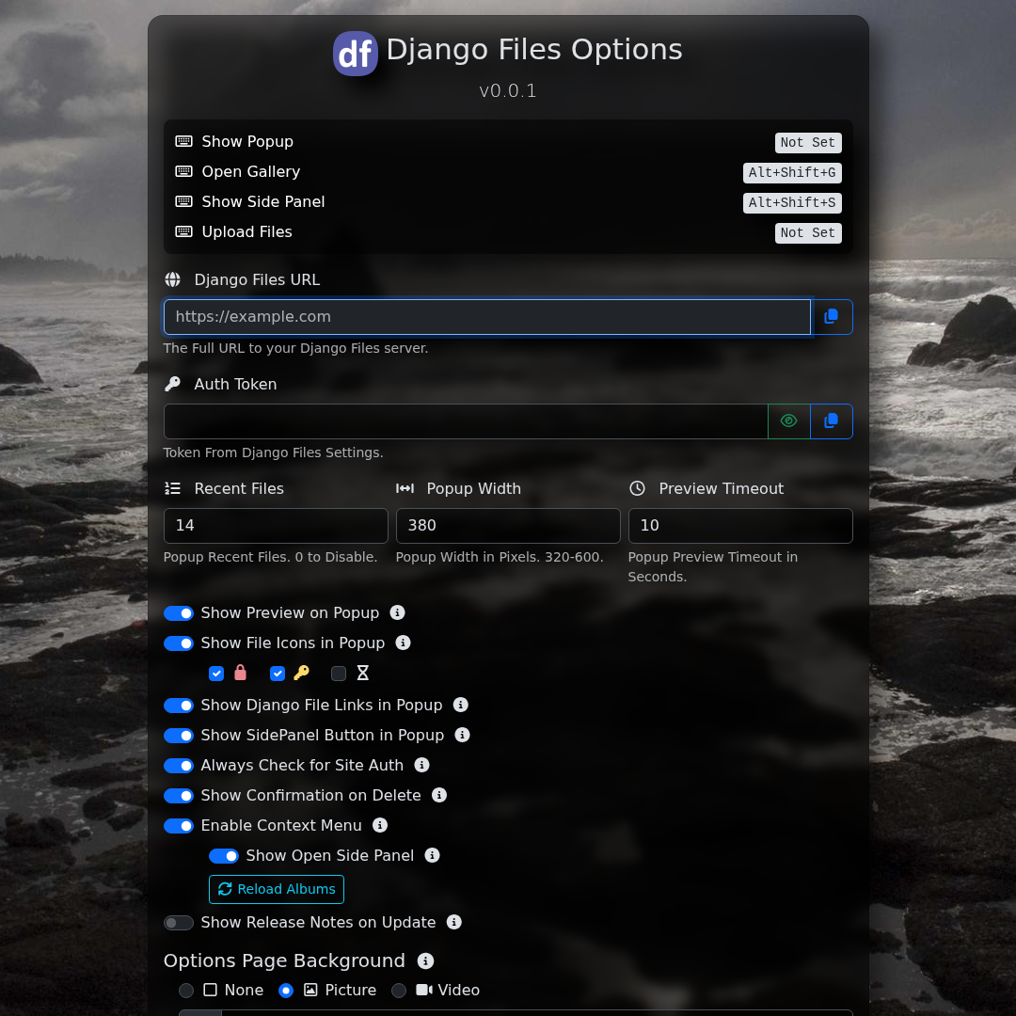
Task: Click info icon beside Show File Icons in Popup
Action: [403, 643]
